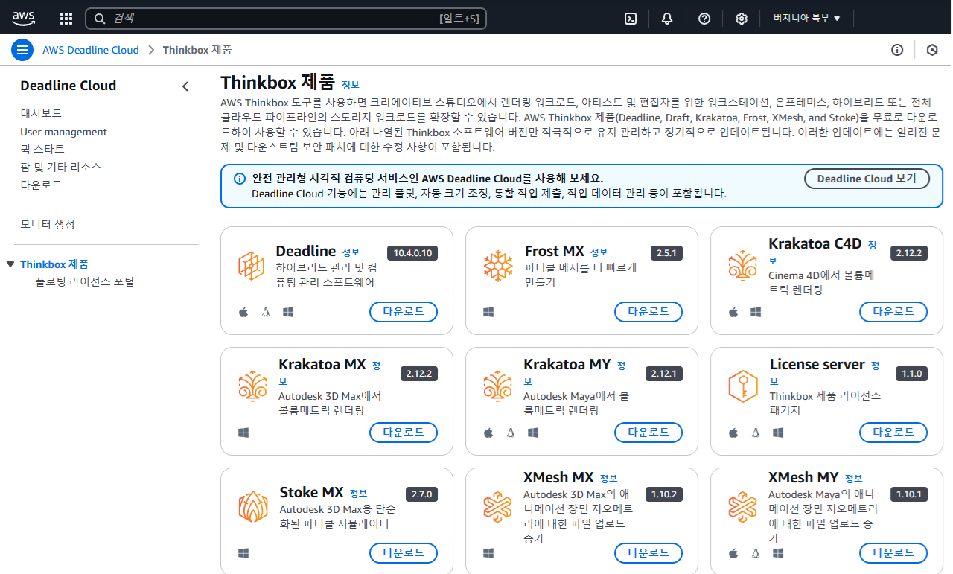The height and width of the screenshot is (574, 953).
Task: Click the Frost MX snowflake icon
Action: point(497,265)
